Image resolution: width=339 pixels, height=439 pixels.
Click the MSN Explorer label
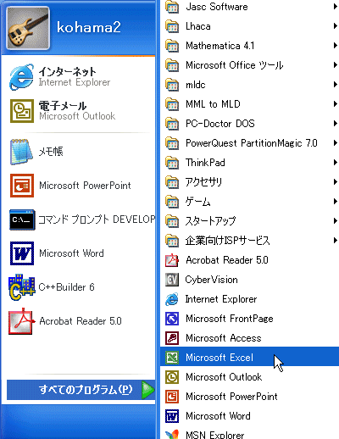click(215, 435)
